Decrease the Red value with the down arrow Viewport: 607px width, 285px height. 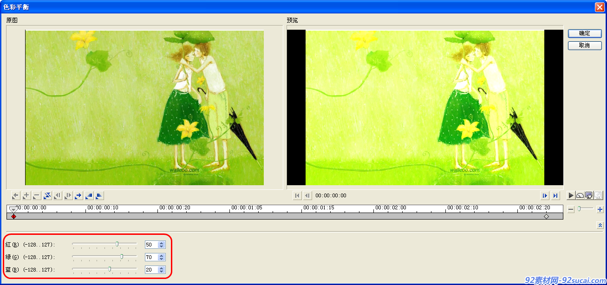click(x=162, y=246)
